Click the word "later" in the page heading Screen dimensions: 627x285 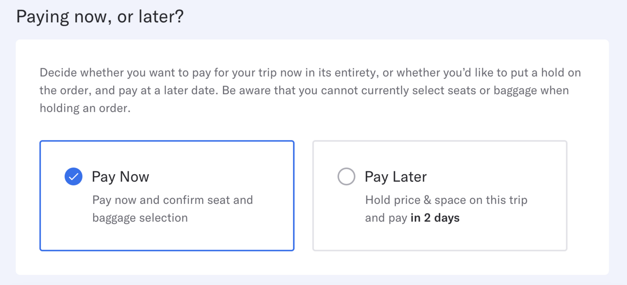point(161,16)
